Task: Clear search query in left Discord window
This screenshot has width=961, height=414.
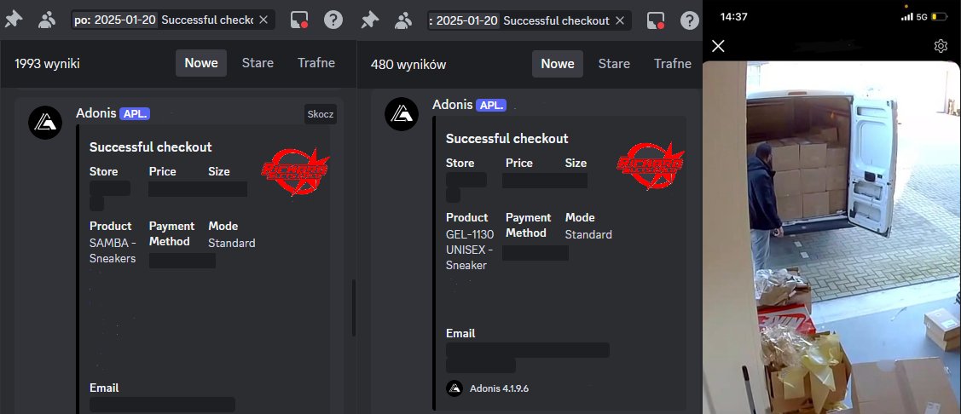Action: tap(263, 20)
